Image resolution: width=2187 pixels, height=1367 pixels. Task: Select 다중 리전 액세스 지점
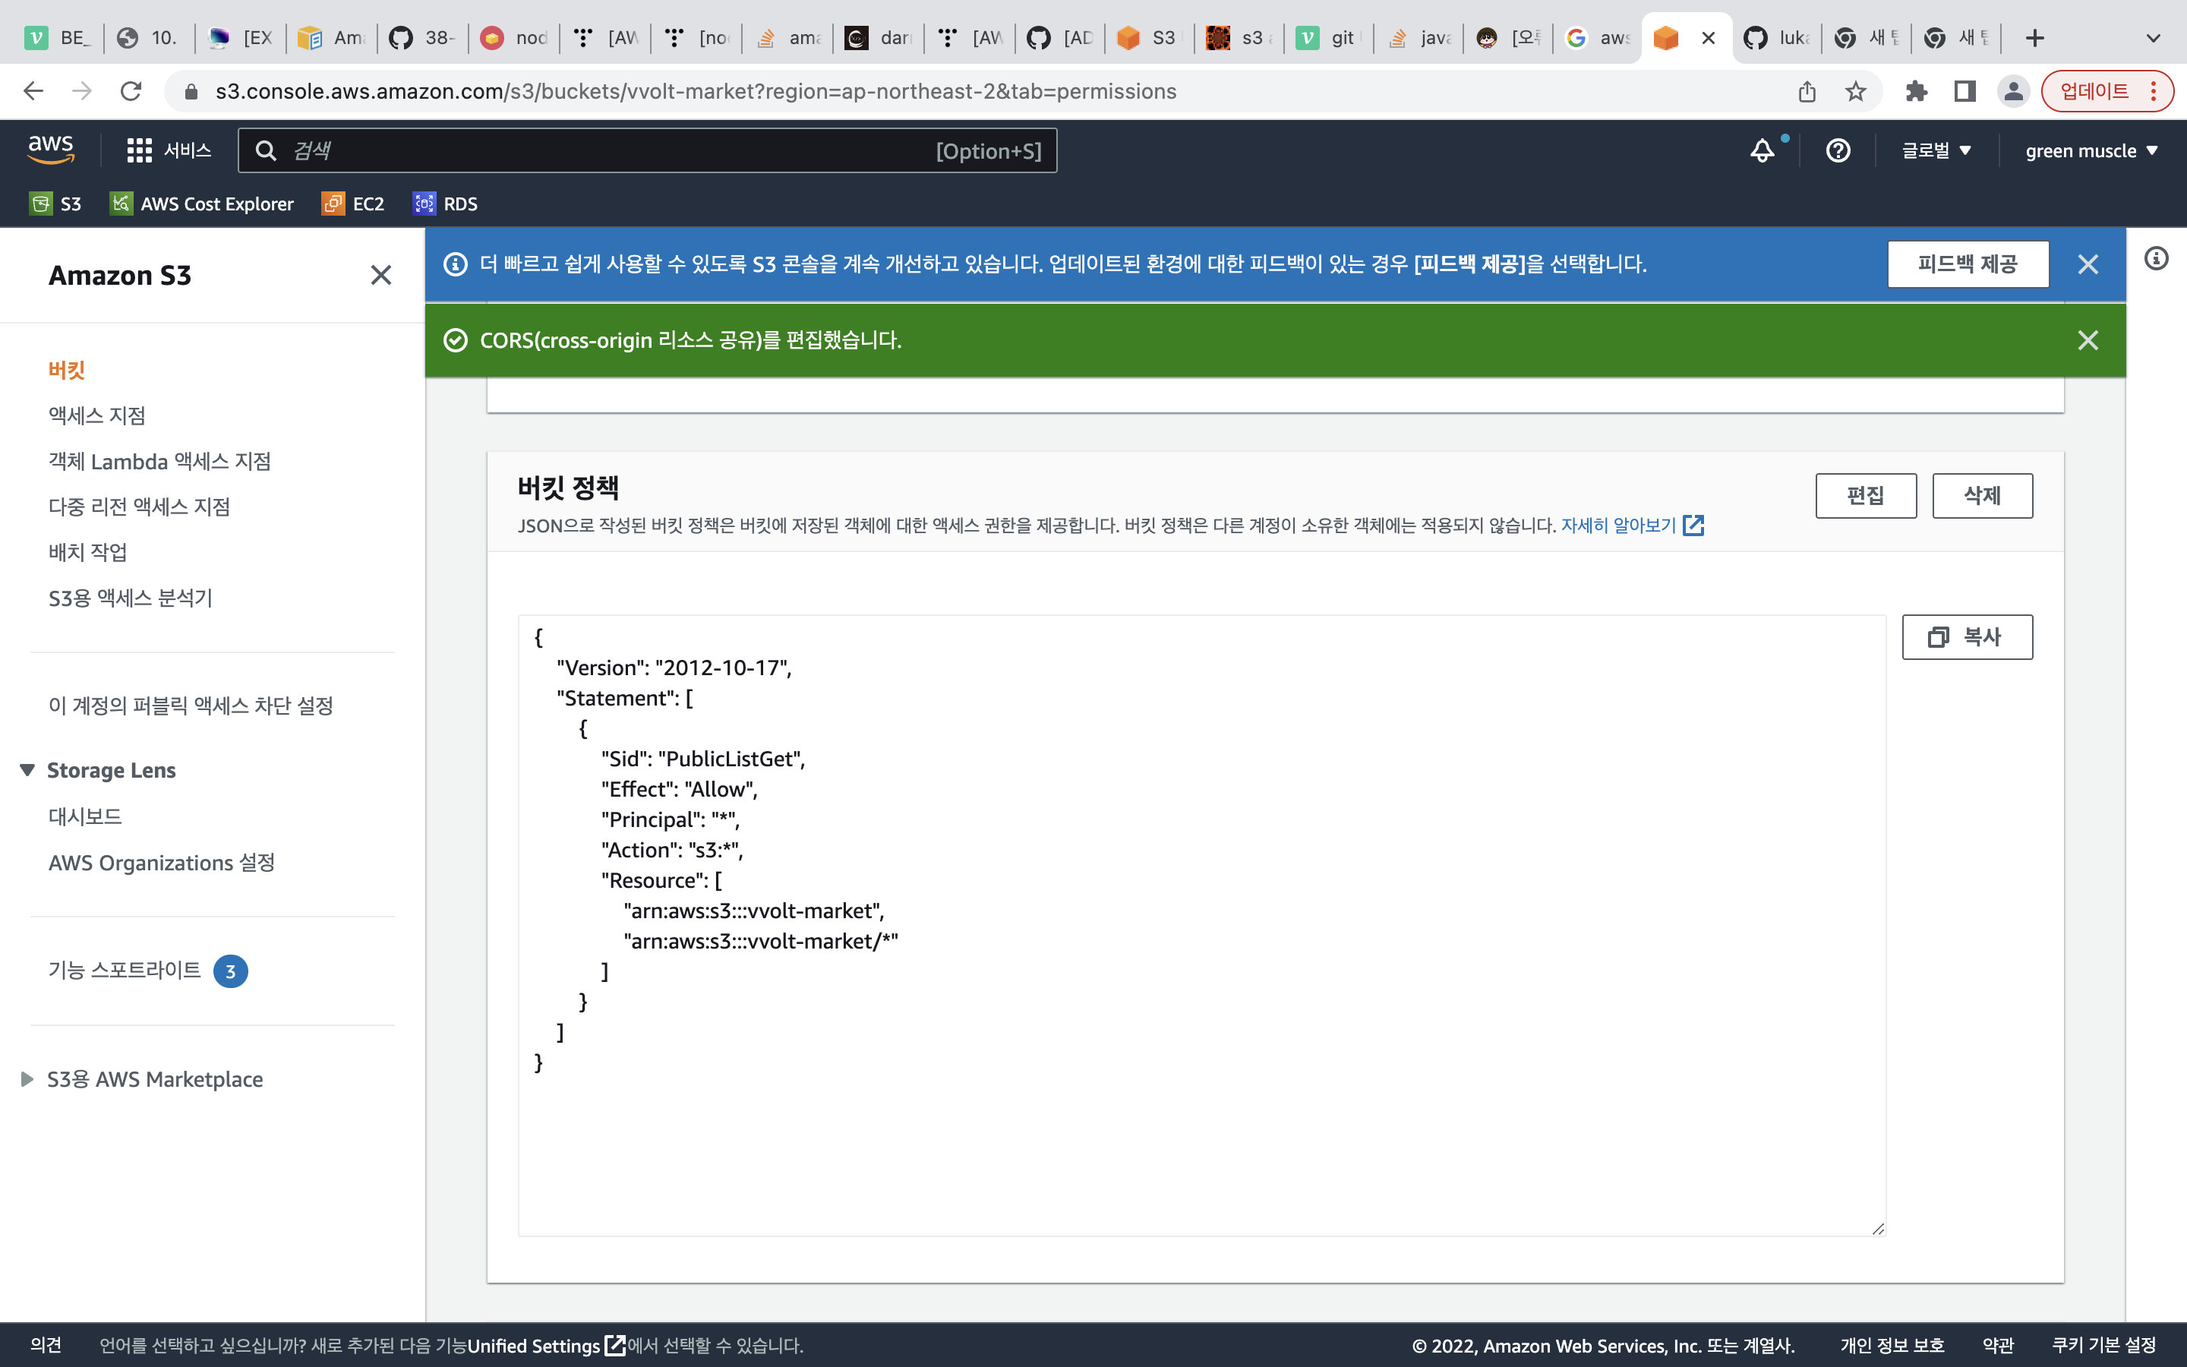(x=139, y=507)
